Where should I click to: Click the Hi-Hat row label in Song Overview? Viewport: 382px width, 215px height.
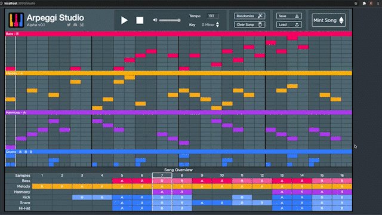pos(24,208)
